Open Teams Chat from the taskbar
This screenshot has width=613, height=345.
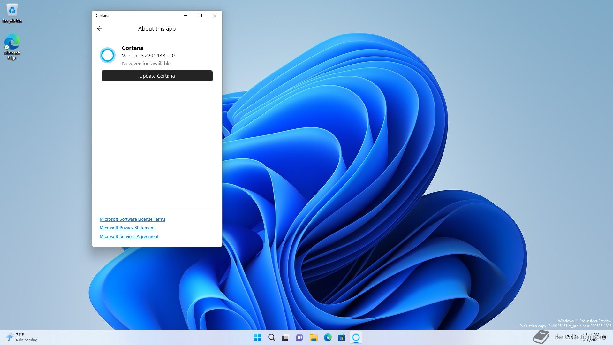tap(299, 337)
